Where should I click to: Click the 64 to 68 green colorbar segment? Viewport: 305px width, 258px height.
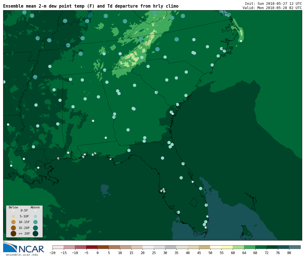click(x=250, y=247)
